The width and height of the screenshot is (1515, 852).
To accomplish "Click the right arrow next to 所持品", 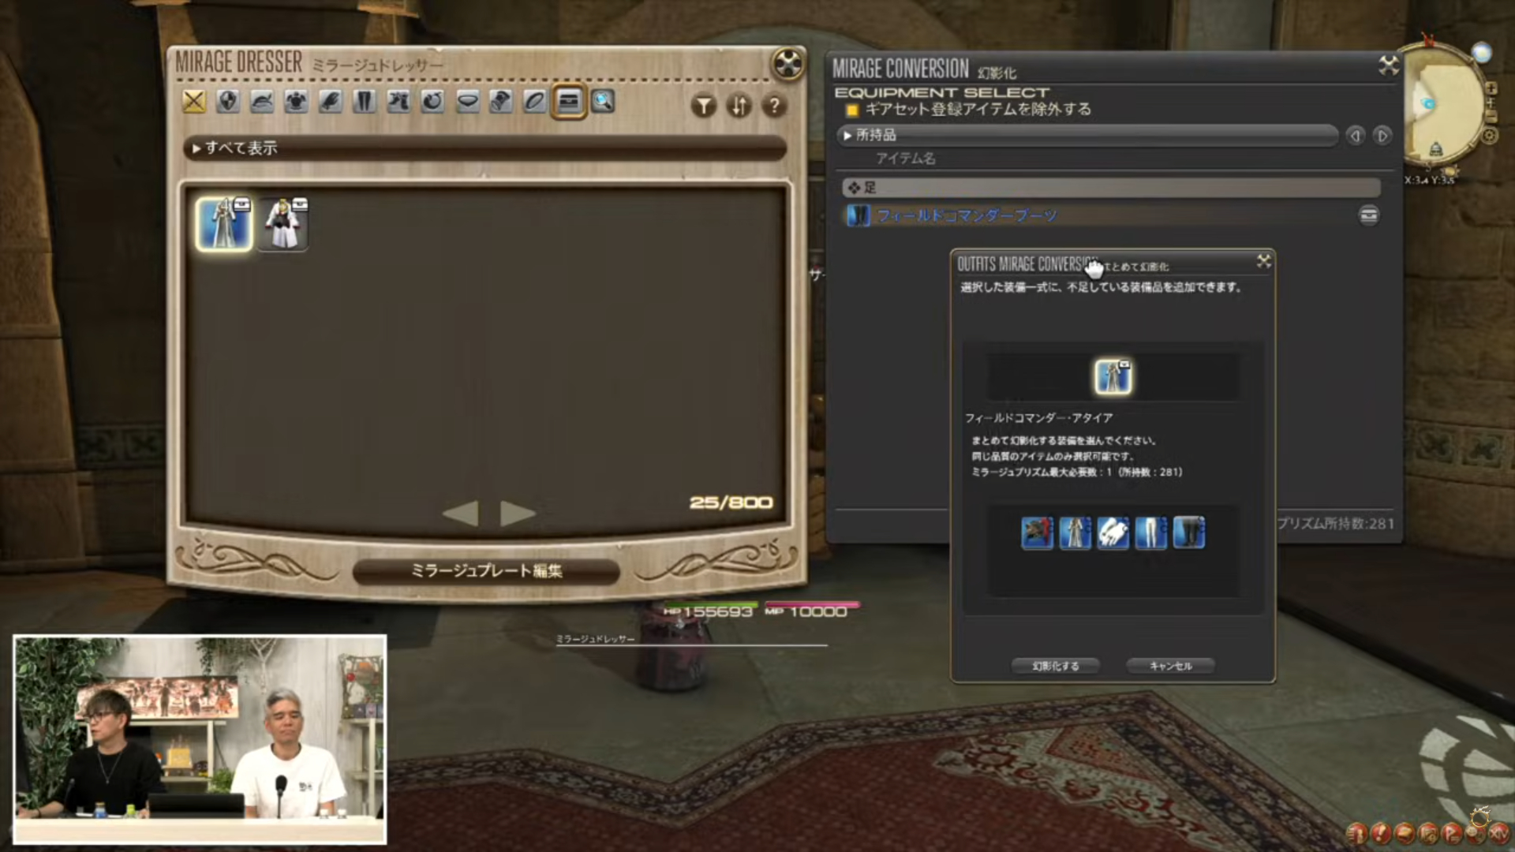I will [x=1382, y=136].
